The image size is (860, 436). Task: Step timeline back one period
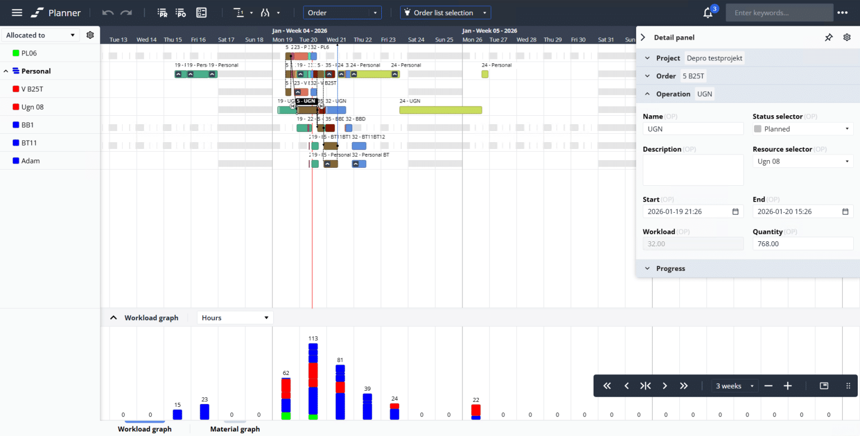627,386
